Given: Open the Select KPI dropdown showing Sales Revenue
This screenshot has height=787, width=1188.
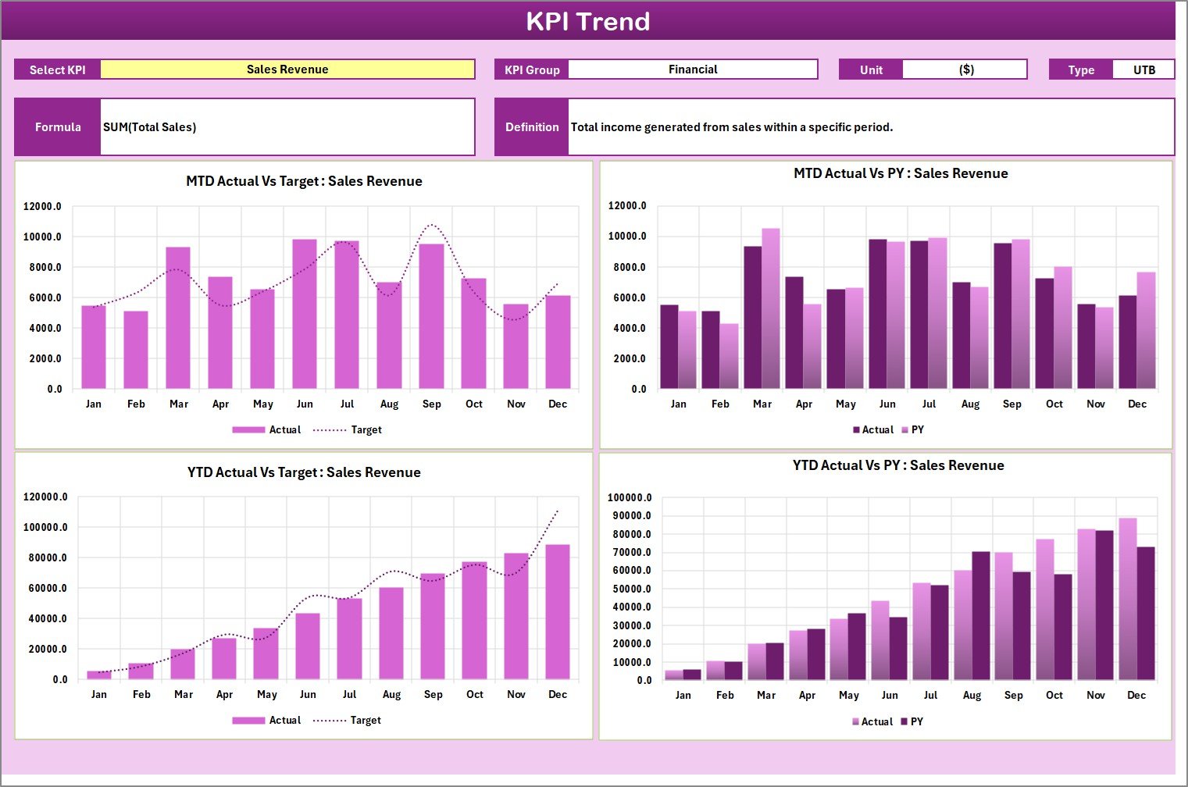Looking at the screenshot, I should (287, 69).
